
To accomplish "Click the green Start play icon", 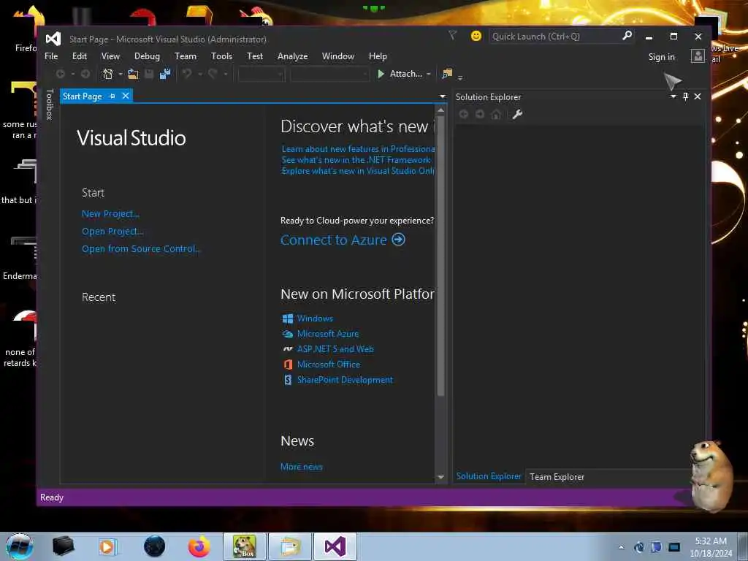I will coord(381,74).
